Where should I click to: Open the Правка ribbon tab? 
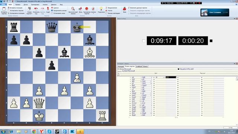tap(18, 4)
